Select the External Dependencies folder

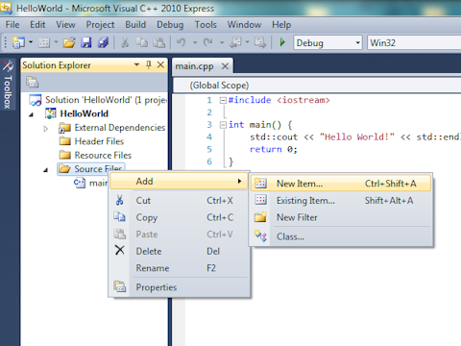[120, 128]
